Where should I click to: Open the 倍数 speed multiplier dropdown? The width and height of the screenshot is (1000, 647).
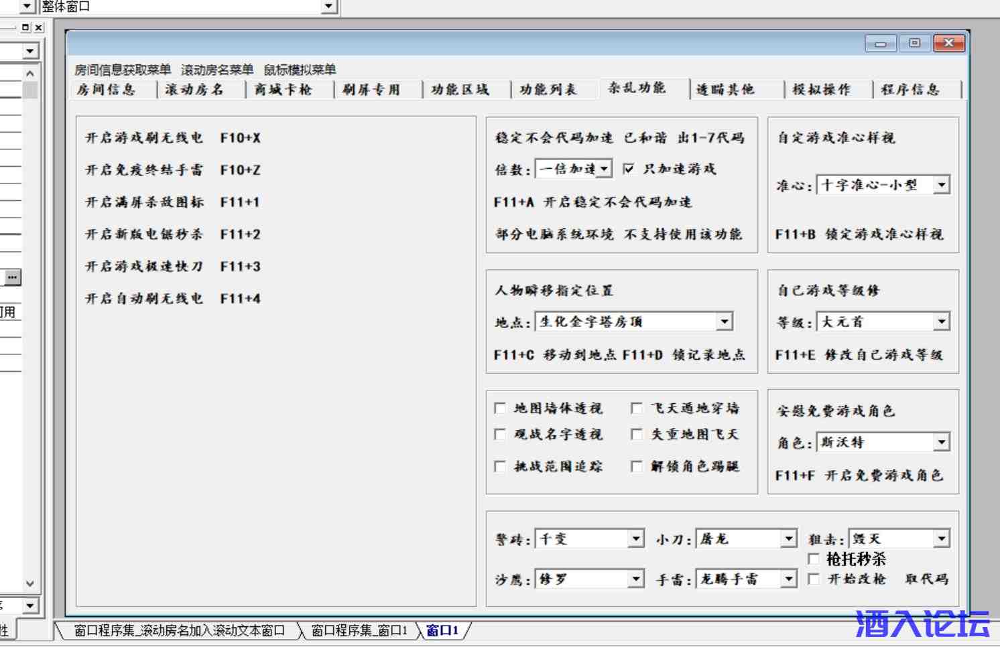(x=605, y=169)
